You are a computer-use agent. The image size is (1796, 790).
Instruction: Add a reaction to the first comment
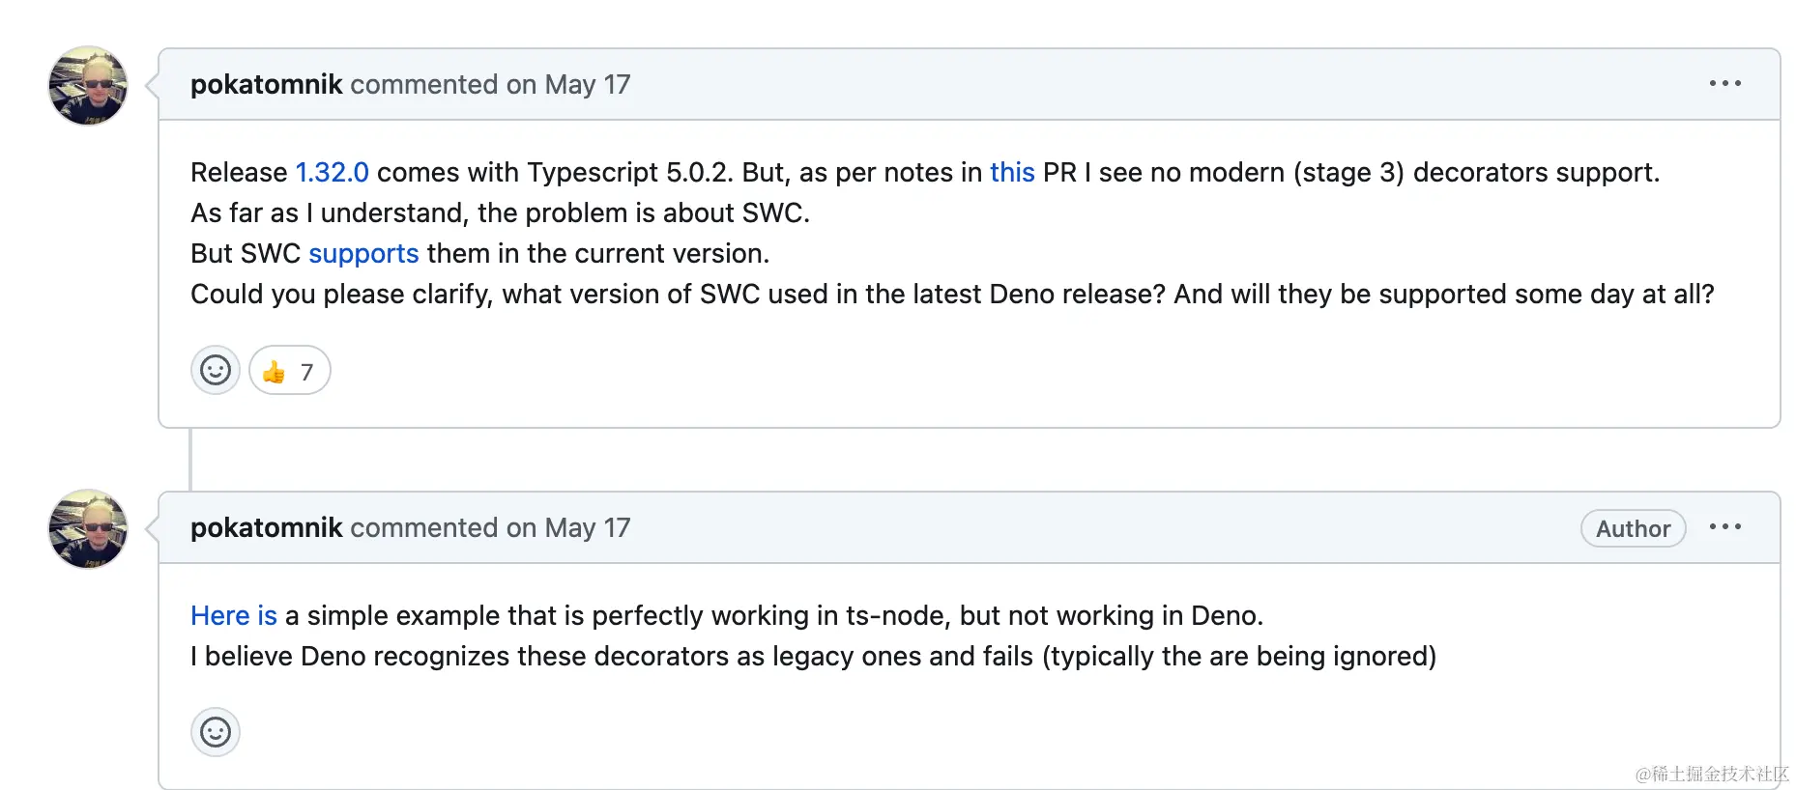(x=215, y=371)
